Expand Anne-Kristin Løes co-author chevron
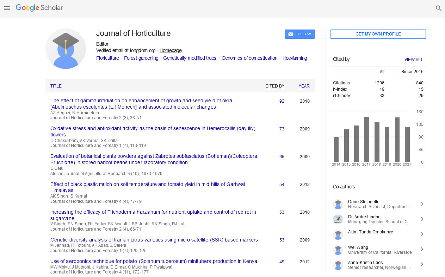This screenshot has width=445, height=277. 422,264
